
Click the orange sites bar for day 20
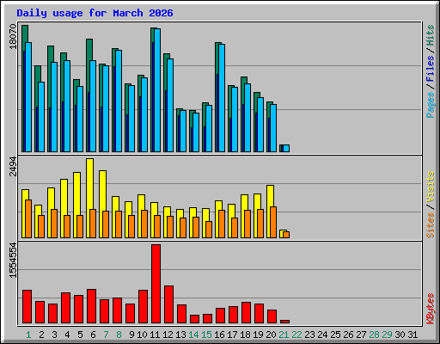tap(273, 222)
